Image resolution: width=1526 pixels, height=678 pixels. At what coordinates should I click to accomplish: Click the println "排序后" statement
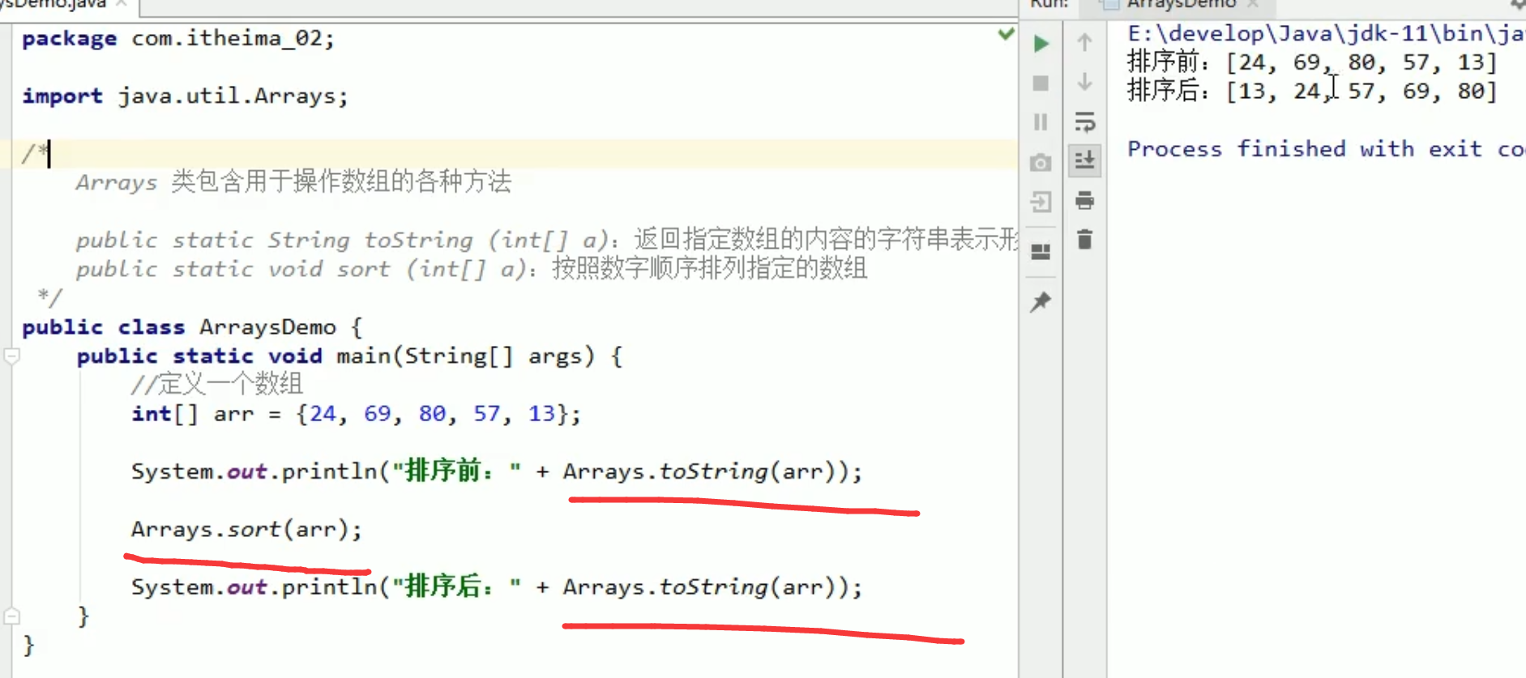[x=497, y=586]
